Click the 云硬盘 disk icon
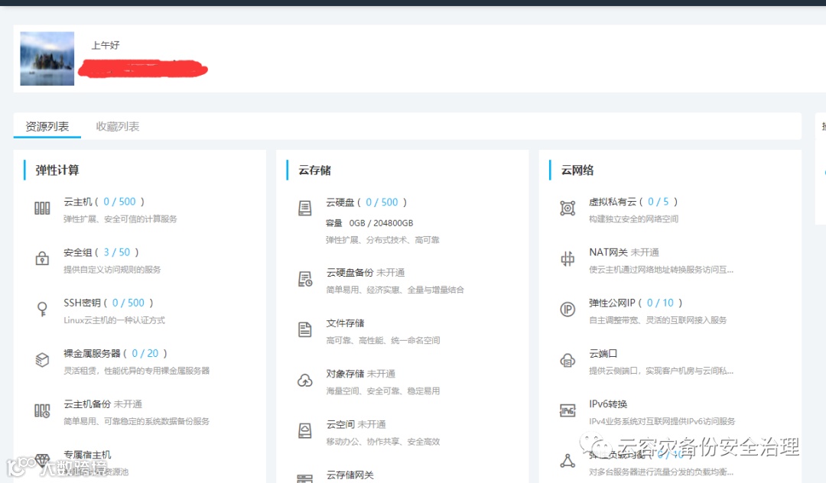Image resolution: width=826 pixels, height=483 pixels. (x=305, y=209)
